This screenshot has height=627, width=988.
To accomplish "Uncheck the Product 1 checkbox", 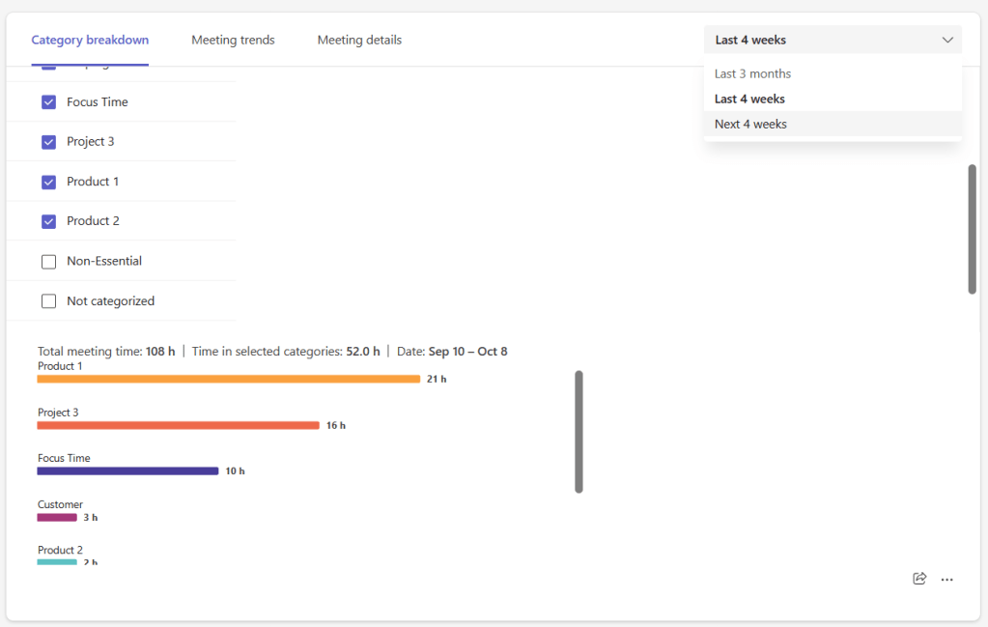I will click(x=48, y=182).
